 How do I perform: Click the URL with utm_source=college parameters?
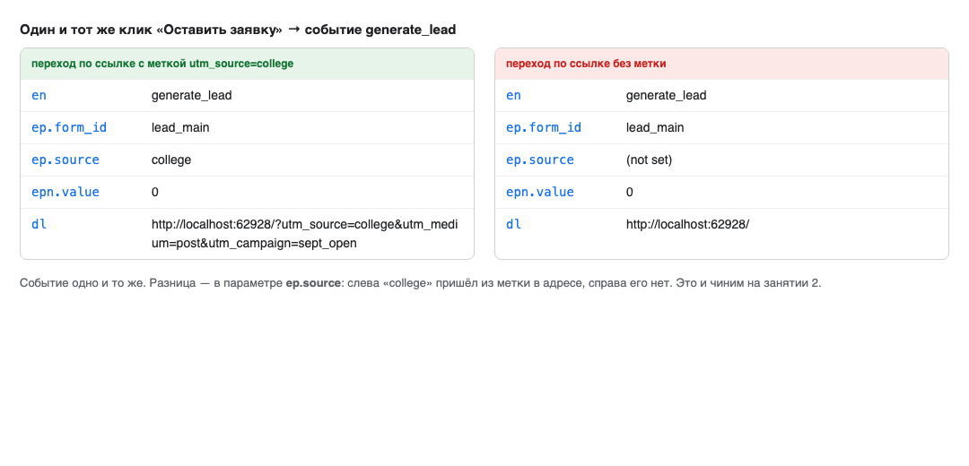tap(305, 234)
